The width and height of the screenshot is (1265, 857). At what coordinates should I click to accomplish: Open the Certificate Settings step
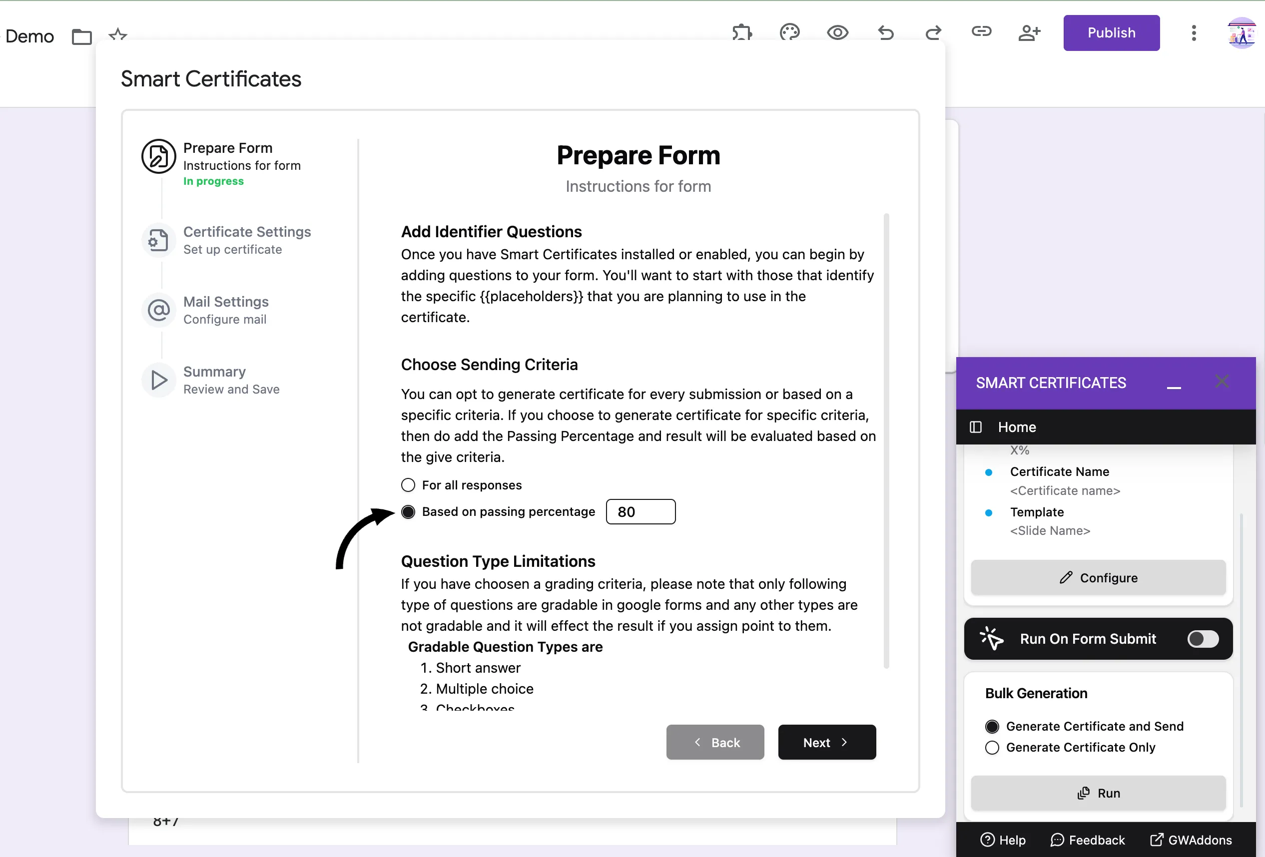point(247,240)
